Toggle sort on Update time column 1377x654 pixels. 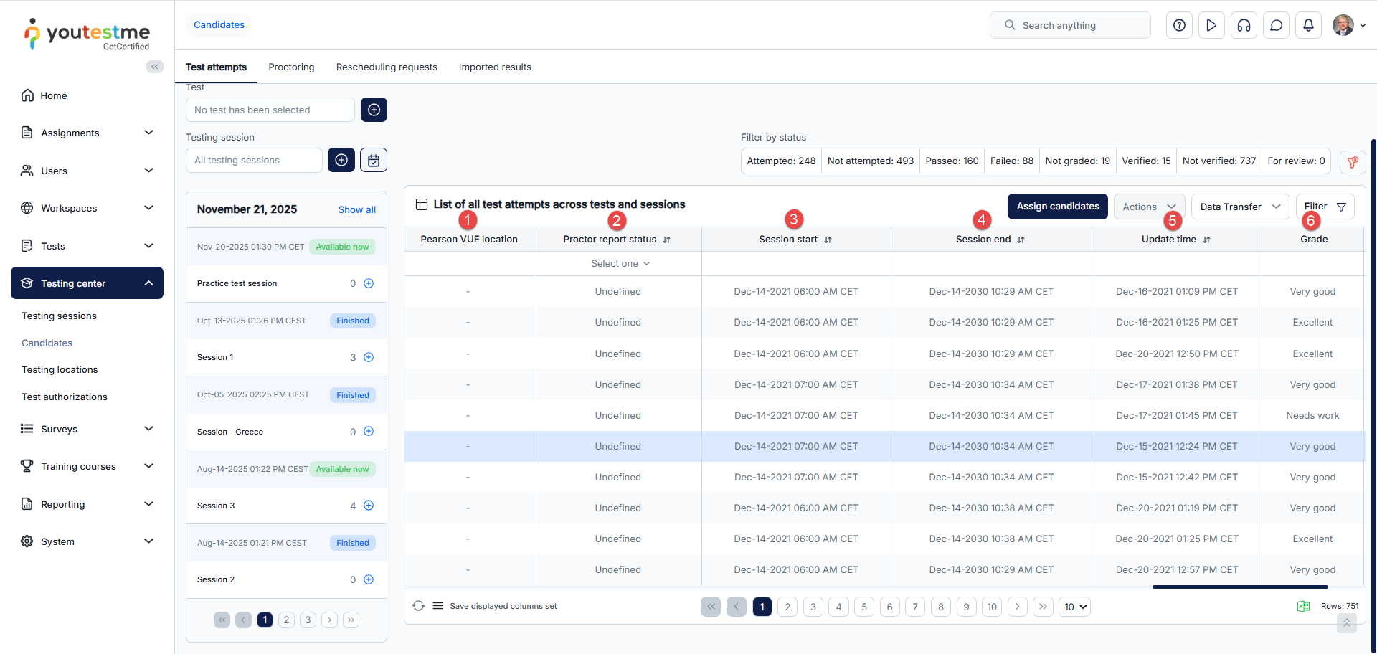[1206, 240]
